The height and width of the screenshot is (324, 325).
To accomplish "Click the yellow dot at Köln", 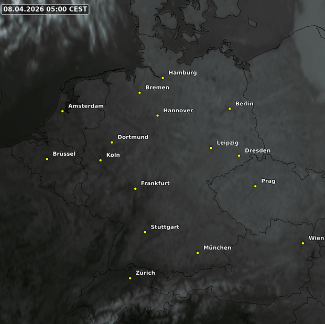I will (101, 160).
